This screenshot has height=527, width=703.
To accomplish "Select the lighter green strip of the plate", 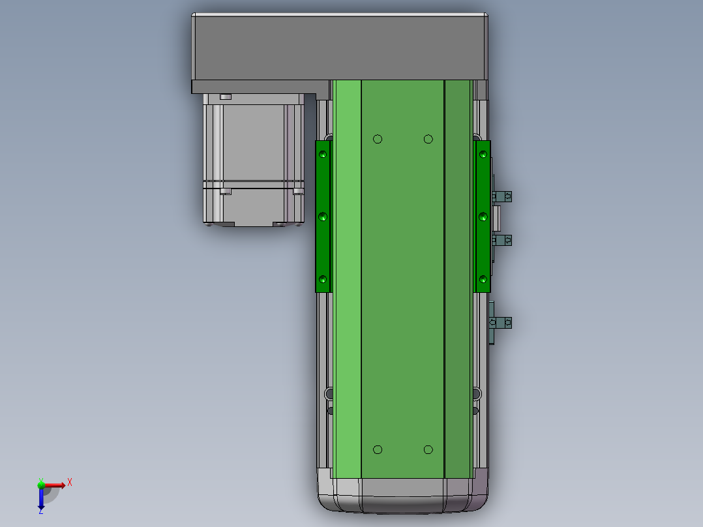I will 348,279.
